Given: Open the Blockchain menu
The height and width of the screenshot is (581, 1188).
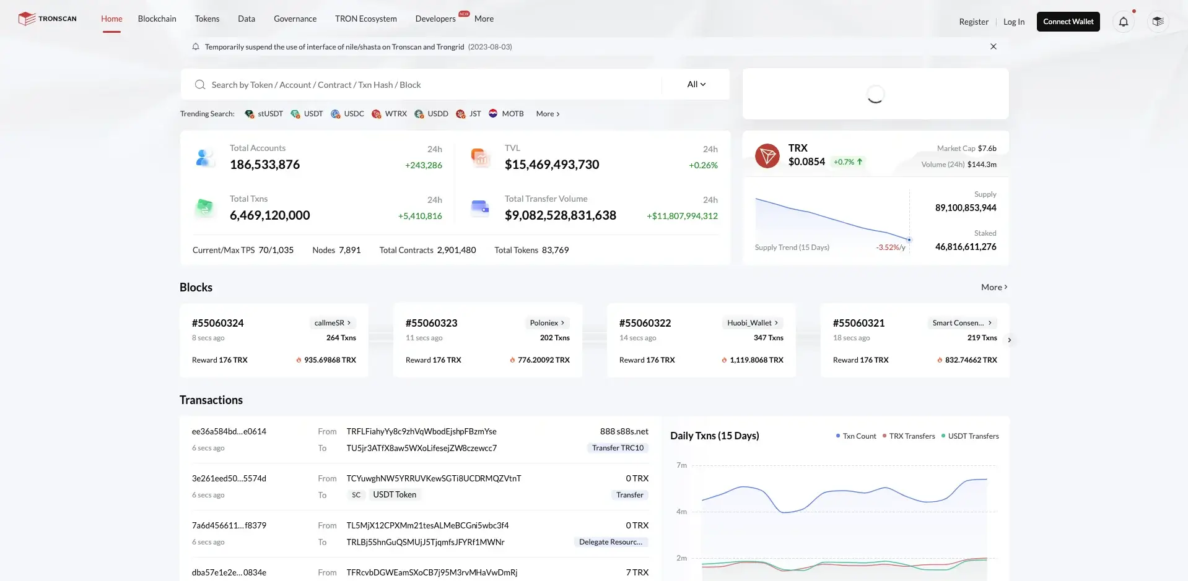Looking at the screenshot, I should point(157,19).
